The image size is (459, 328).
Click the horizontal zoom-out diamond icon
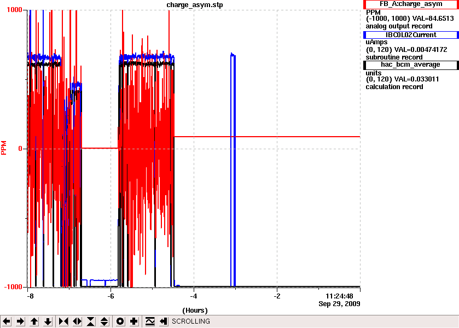[77, 321]
